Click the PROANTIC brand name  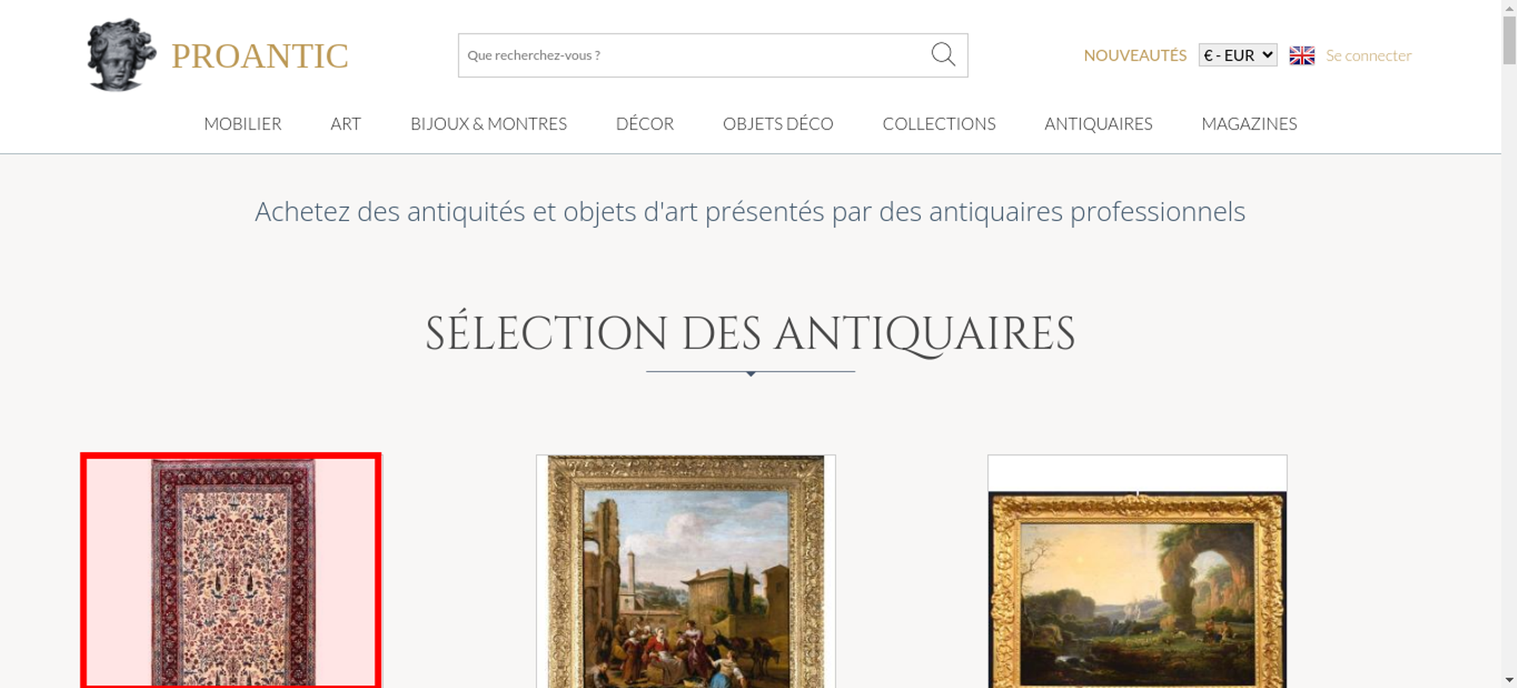click(259, 56)
